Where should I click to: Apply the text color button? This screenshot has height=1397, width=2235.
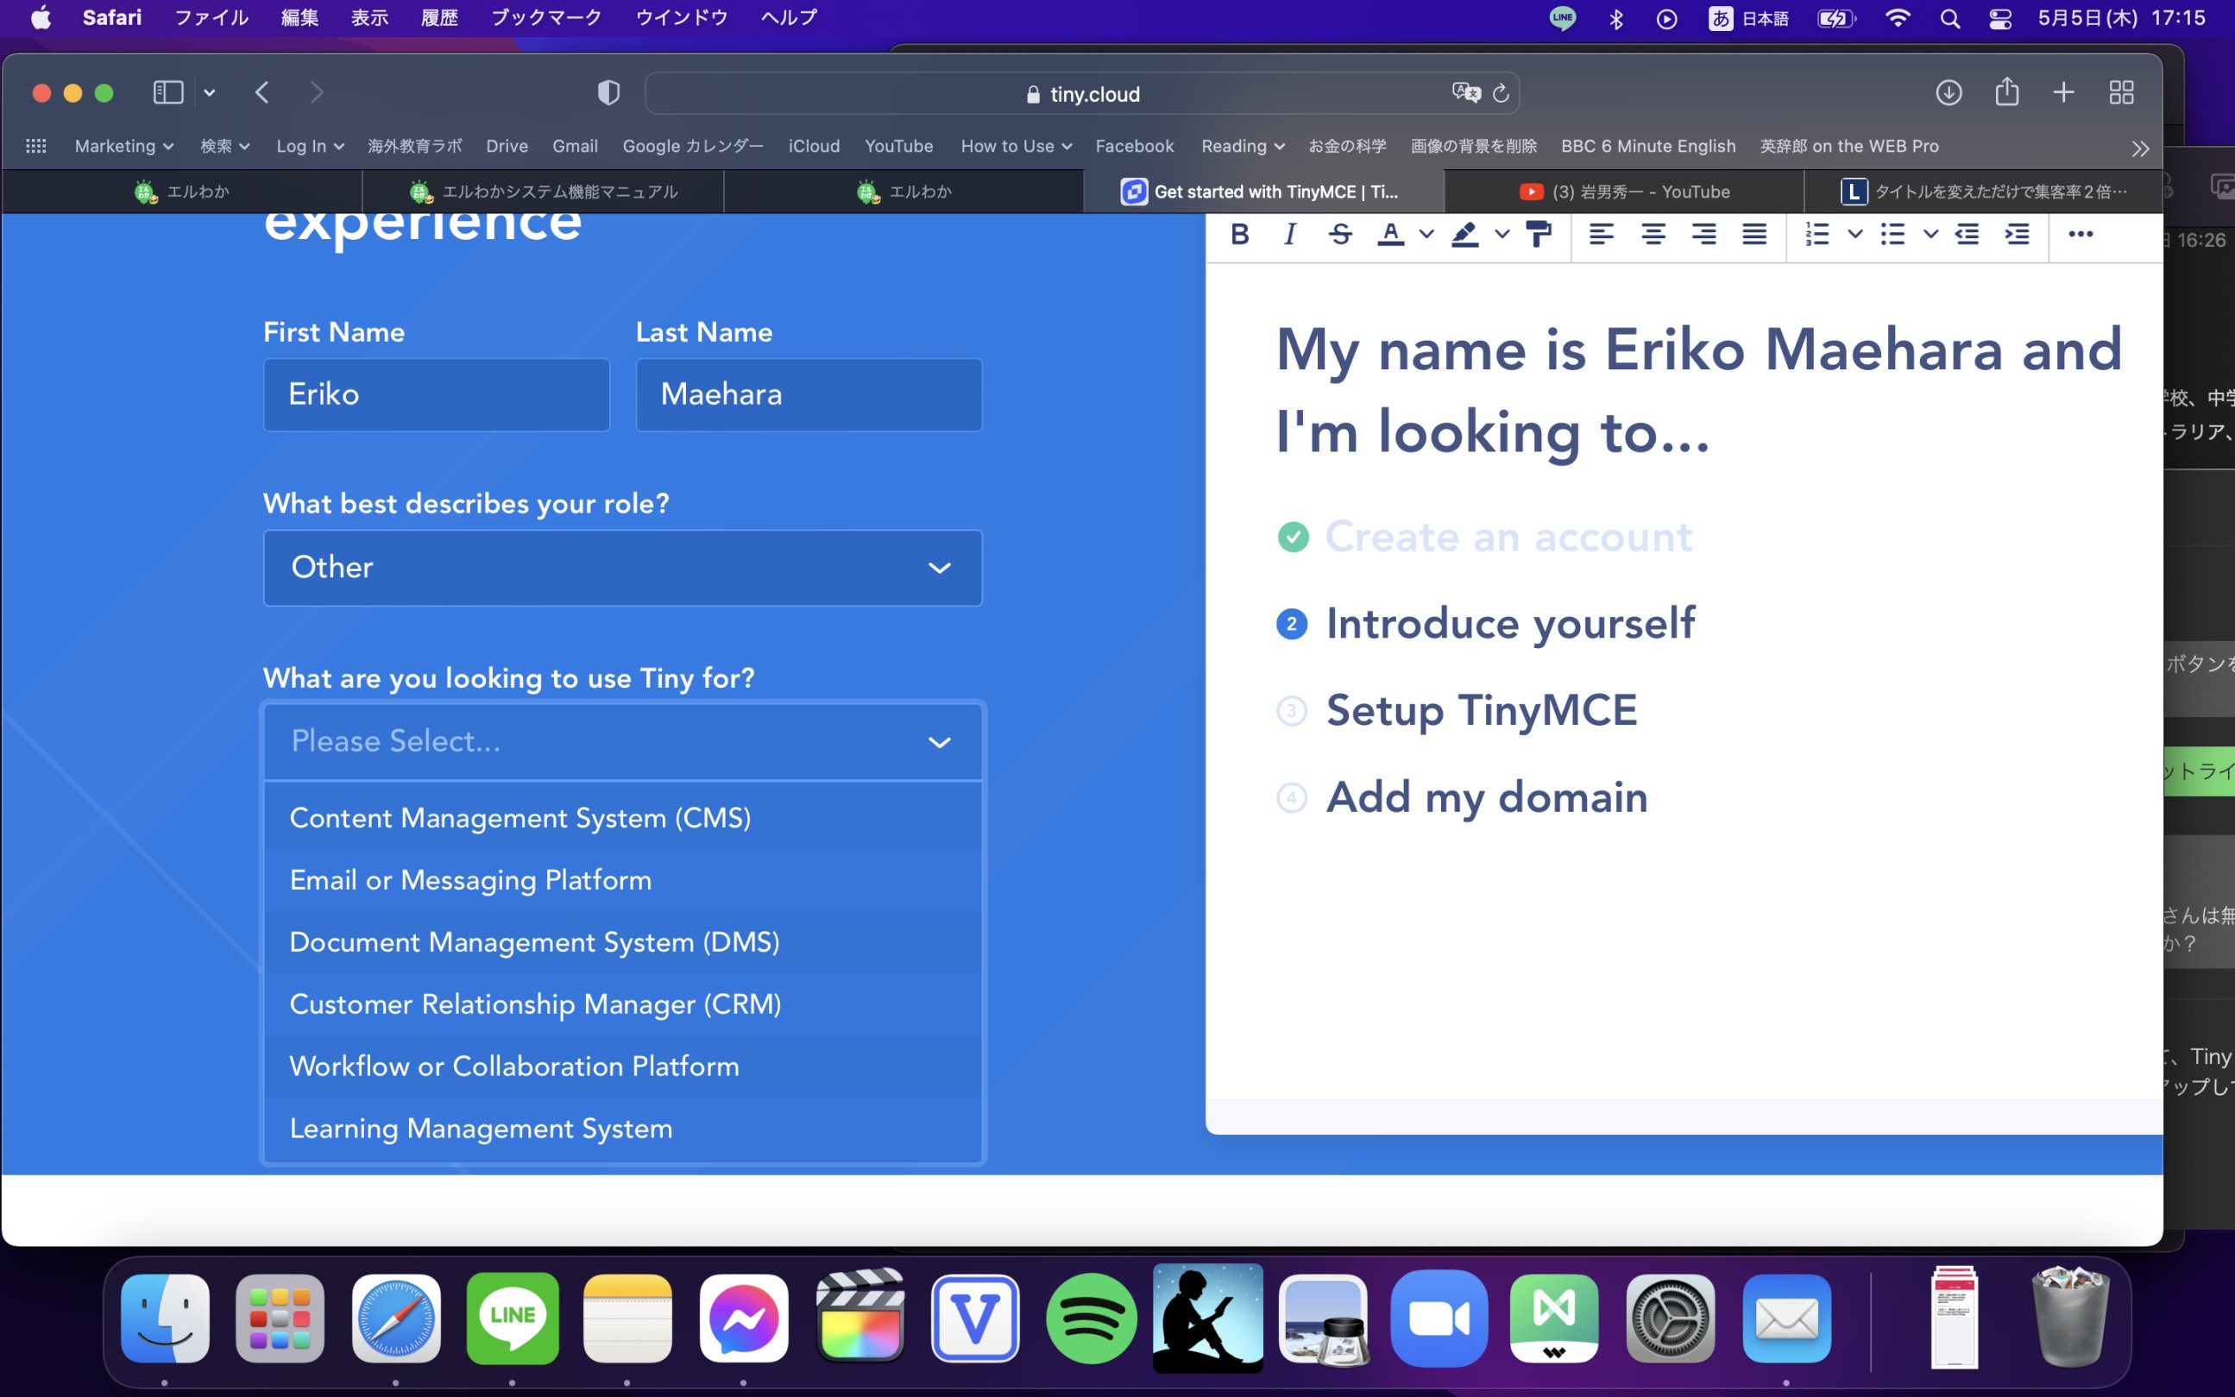coord(1390,235)
